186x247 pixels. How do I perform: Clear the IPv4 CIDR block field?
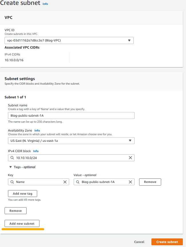click(130, 158)
